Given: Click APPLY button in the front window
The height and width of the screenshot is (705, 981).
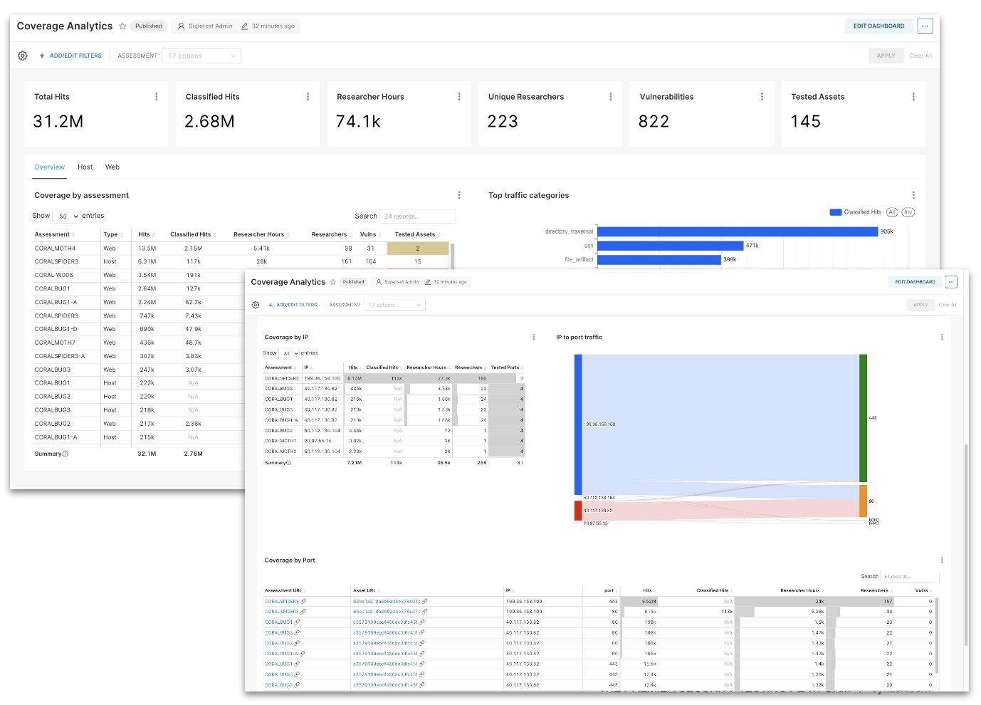Looking at the screenshot, I should (920, 305).
